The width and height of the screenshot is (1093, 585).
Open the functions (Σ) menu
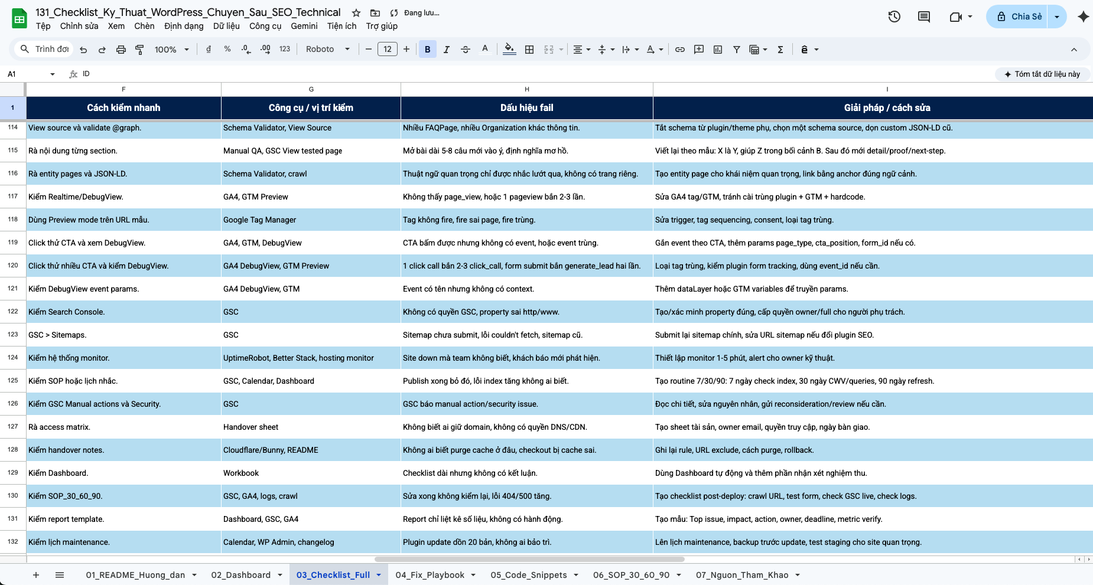tap(780, 50)
